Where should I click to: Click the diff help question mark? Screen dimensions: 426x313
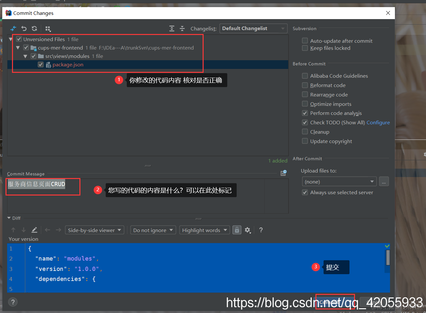pos(261,230)
